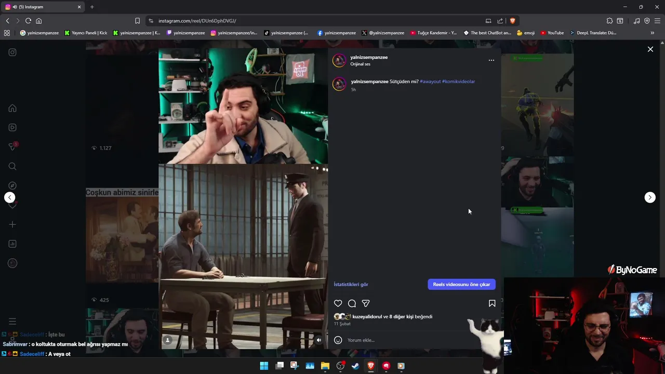Open the three-dot more options menu
The height and width of the screenshot is (374, 665).
491,60
